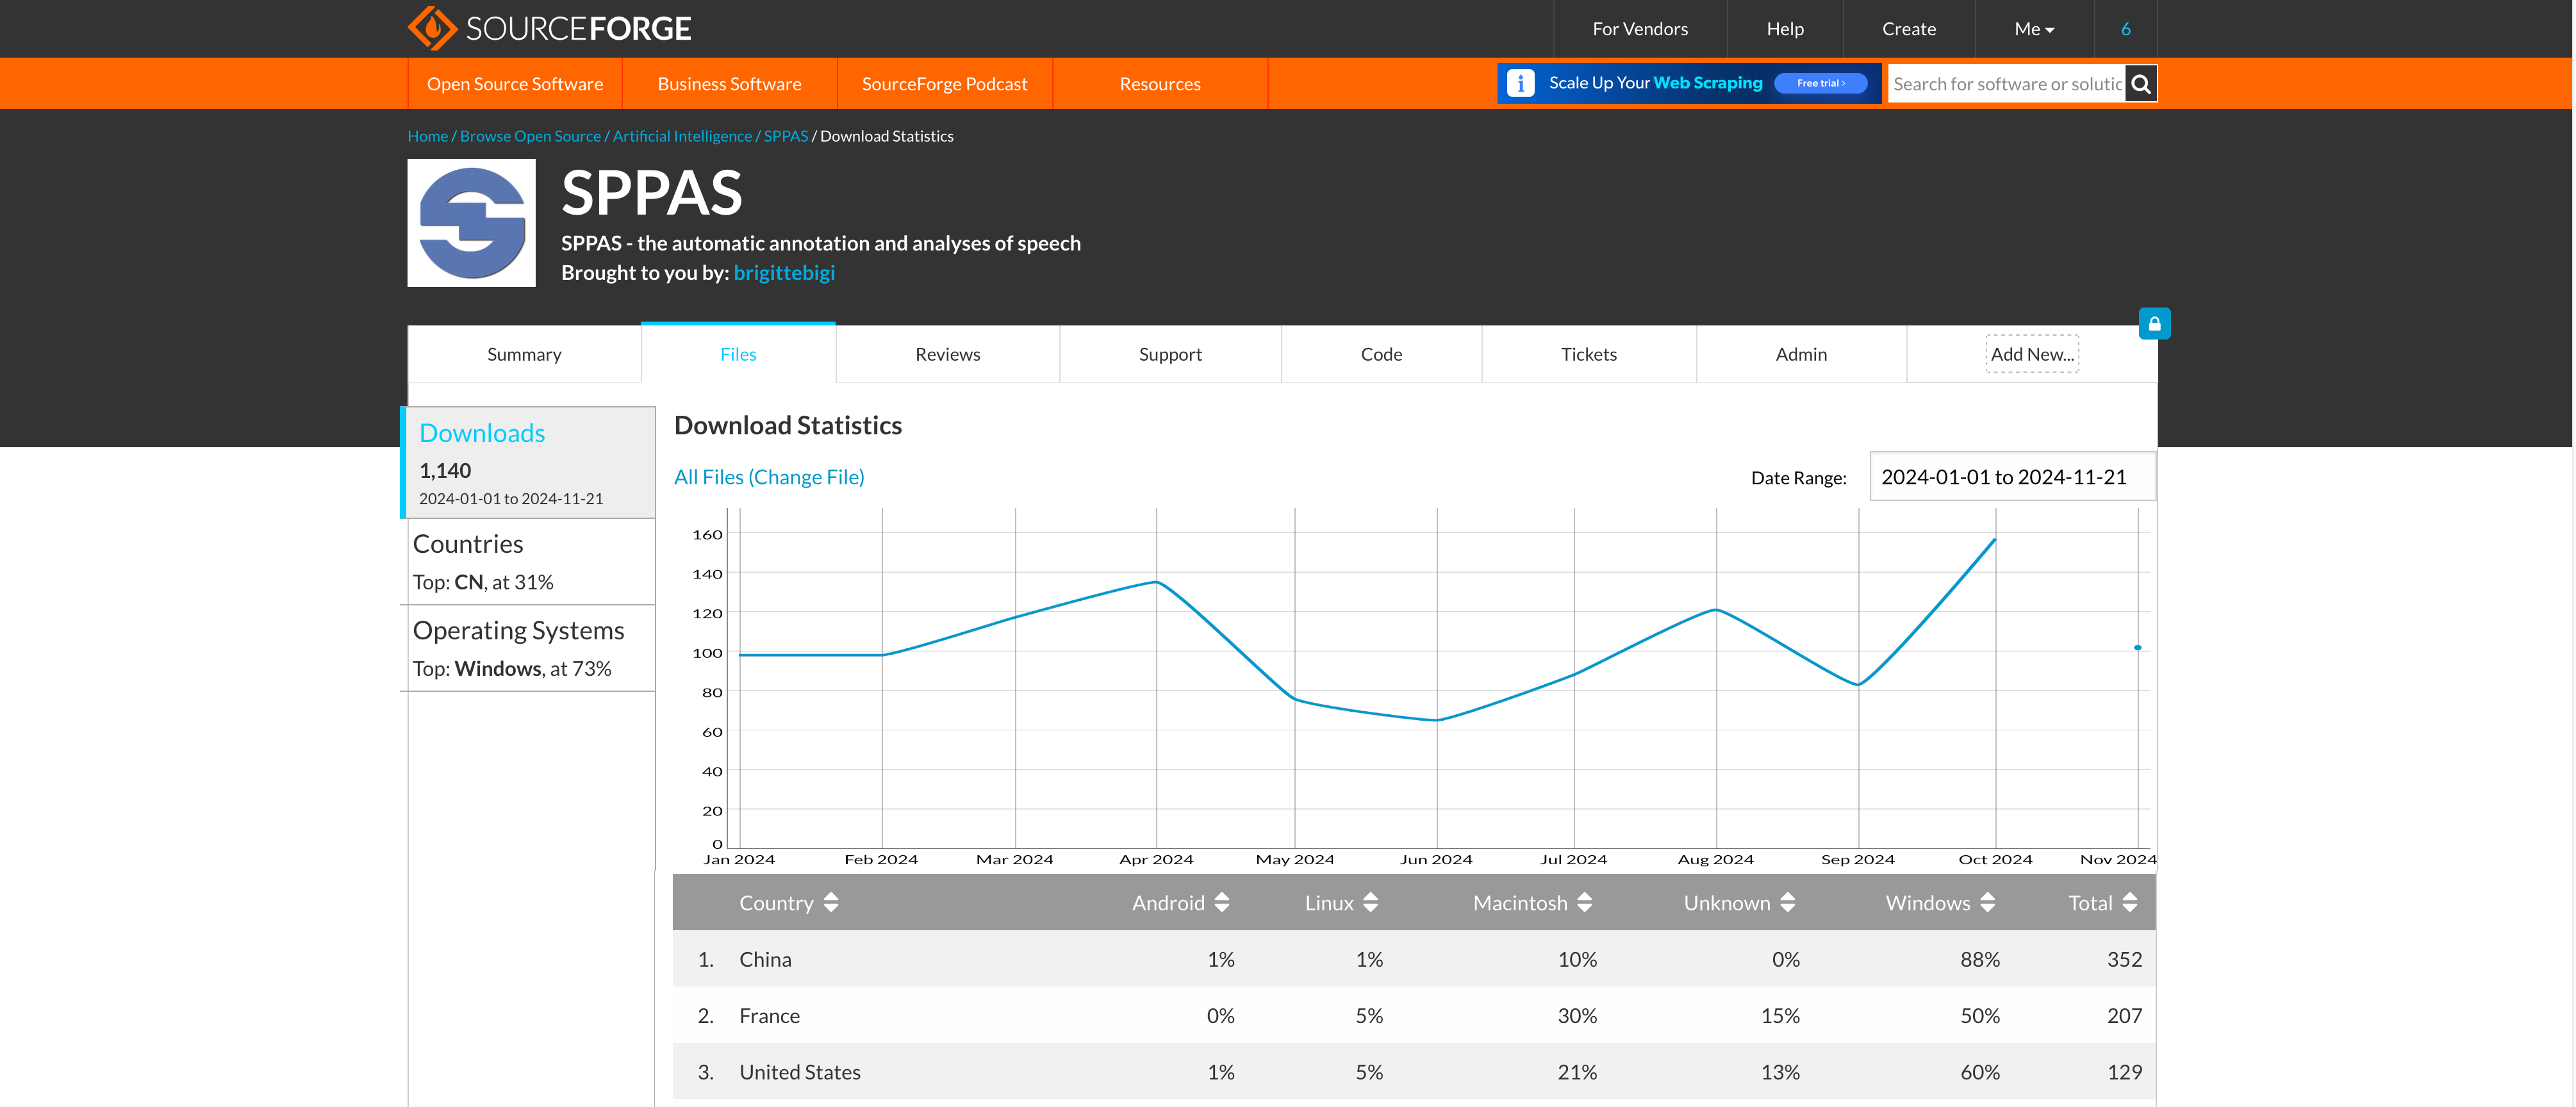Click United States total 129
Image resolution: width=2576 pixels, height=1107 pixels.
(x=2124, y=1072)
